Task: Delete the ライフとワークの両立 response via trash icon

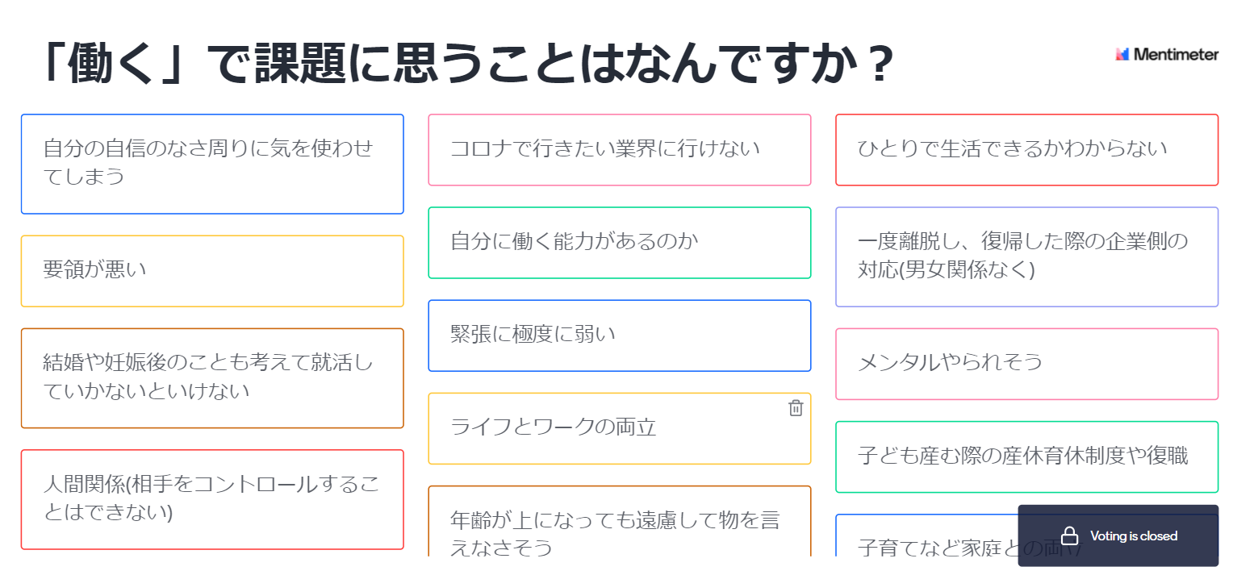Action: (x=796, y=408)
